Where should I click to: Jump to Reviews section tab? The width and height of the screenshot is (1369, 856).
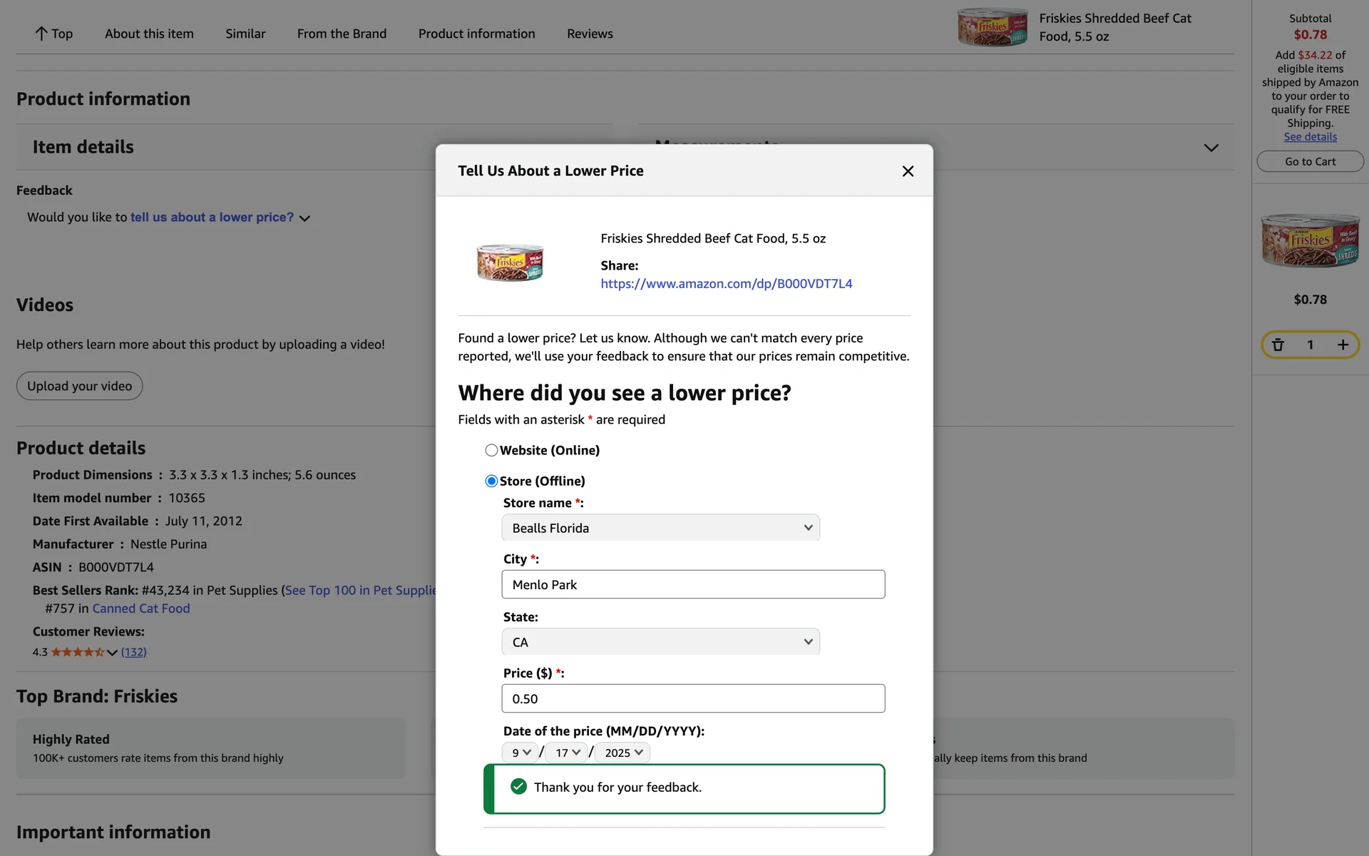pos(590,34)
